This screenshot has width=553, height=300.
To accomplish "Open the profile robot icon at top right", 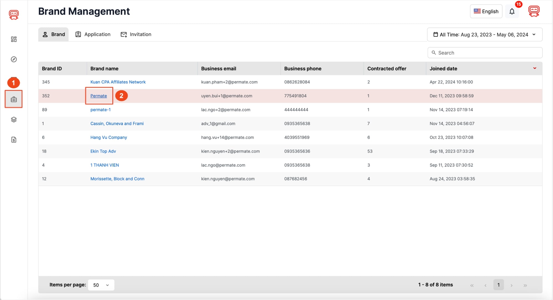I will pos(534,11).
